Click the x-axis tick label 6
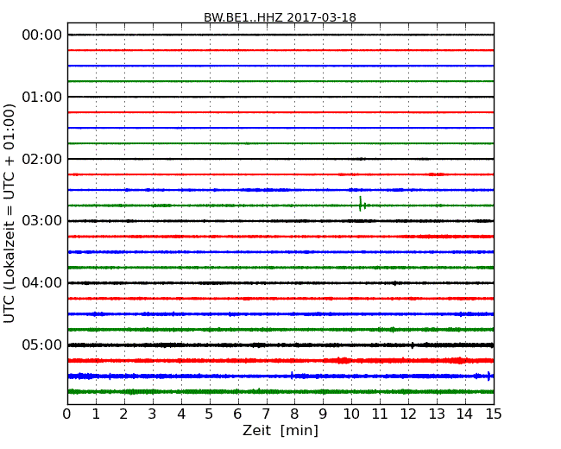This screenshot has height=449, width=561. point(237,414)
